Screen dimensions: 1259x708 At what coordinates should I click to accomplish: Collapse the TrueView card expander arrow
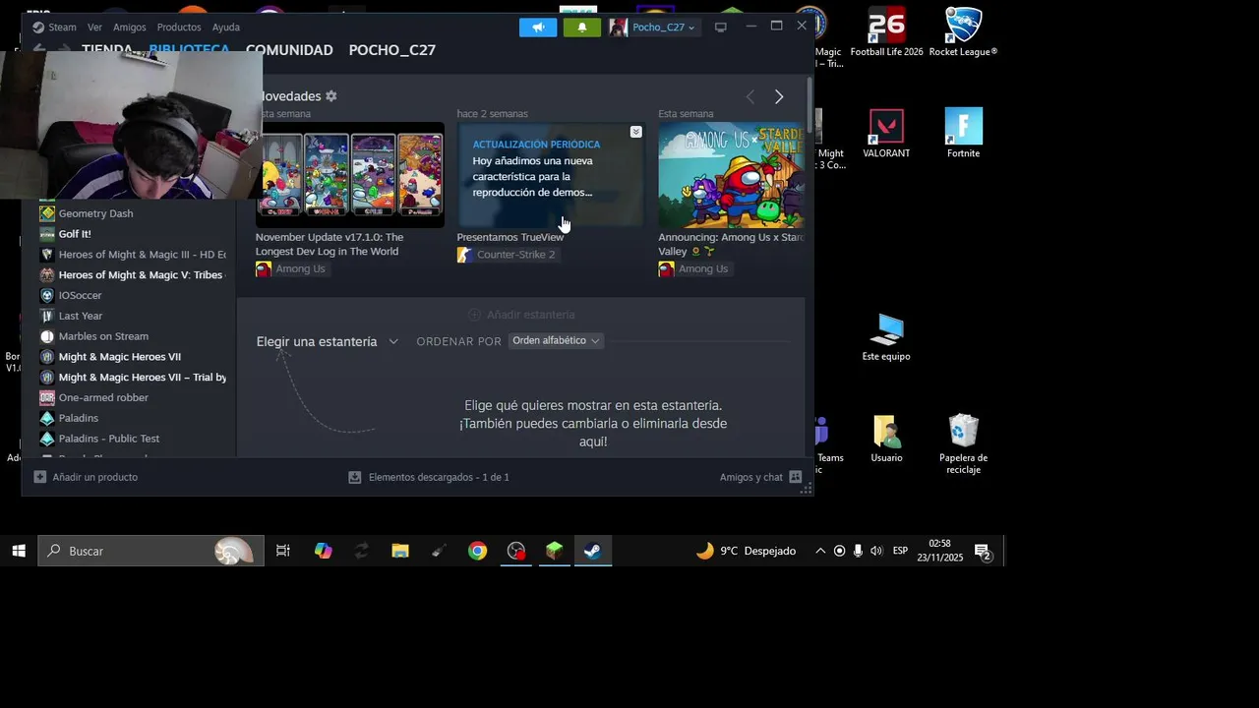636,132
